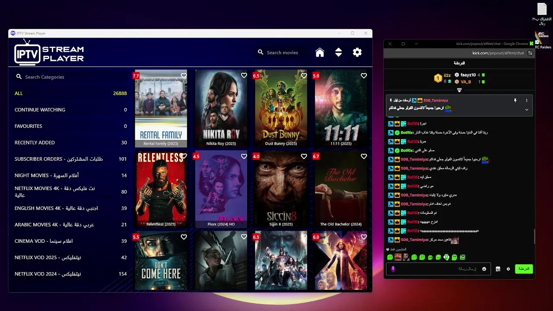Viewport: 553px width, 311px height.
Task: Open the shop icon in Kick chat
Action: click(498, 269)
